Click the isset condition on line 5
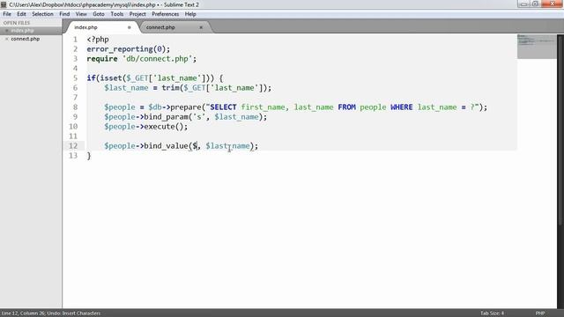The image size is (564, 317). [157, 78]
